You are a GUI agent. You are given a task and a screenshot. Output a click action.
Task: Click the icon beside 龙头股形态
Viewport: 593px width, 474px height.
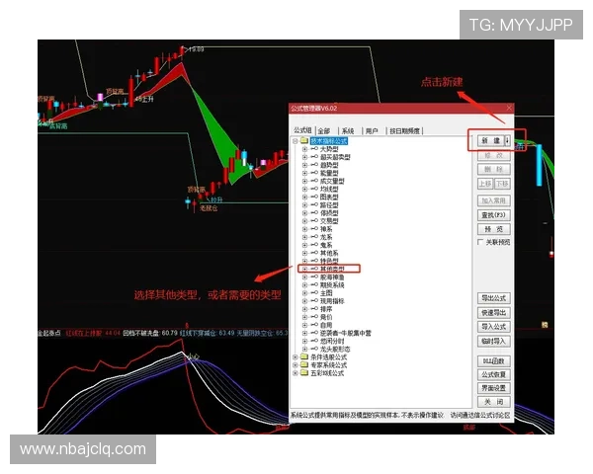click(x=313, y=350)
